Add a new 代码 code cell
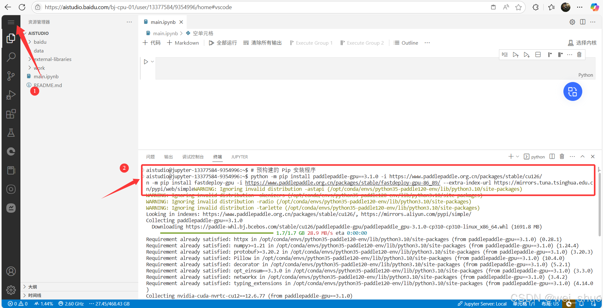The height and width of the screenshot is (308, 603). point(151,43)
